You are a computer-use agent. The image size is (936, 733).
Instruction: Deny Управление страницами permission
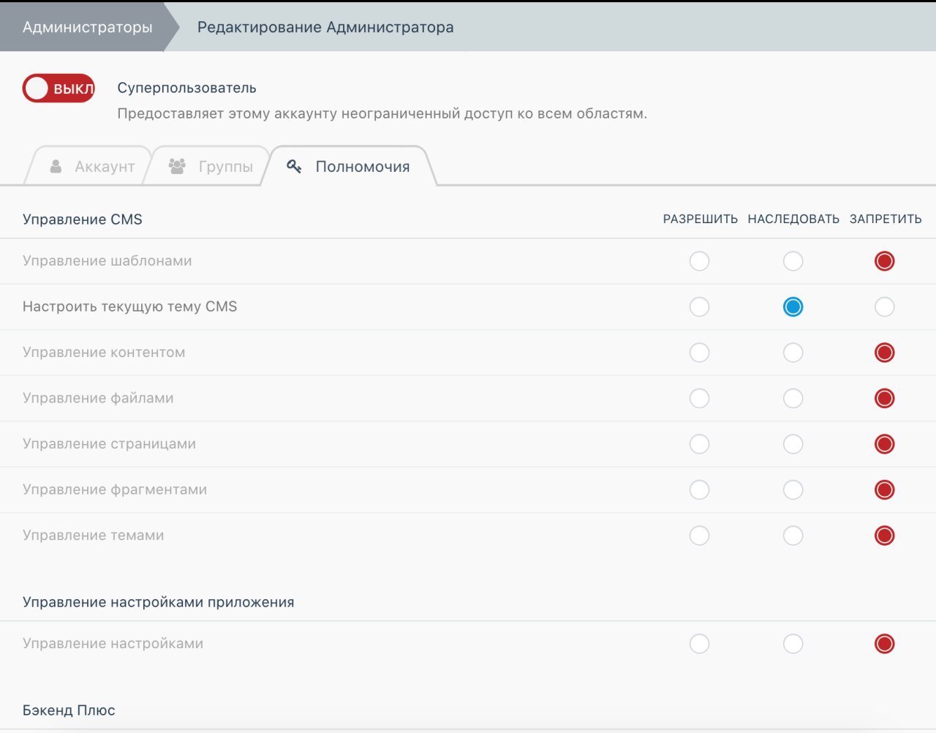tap(885, 444)
